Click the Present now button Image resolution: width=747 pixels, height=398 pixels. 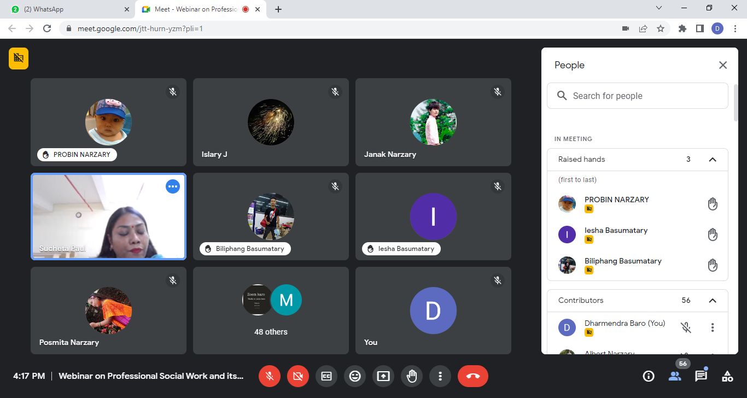click(x=383, y=376)
